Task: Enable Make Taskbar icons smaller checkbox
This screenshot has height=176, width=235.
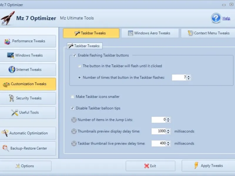Action: pyautogui.click(x=72, y=97)
